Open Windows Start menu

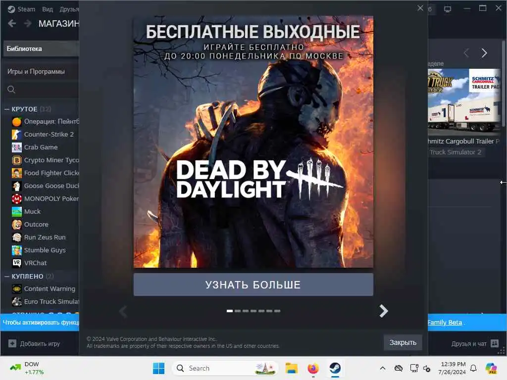(158, 368)
